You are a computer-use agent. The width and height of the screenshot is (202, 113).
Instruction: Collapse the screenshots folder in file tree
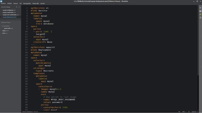tap(6, 26)
